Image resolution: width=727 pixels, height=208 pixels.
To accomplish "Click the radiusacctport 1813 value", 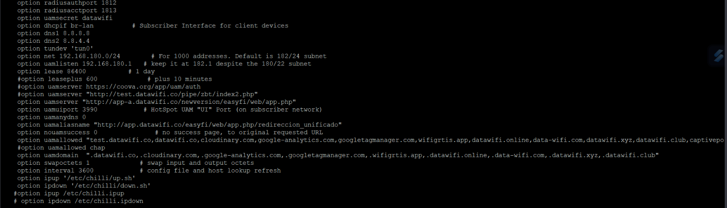I will [109, 10].
